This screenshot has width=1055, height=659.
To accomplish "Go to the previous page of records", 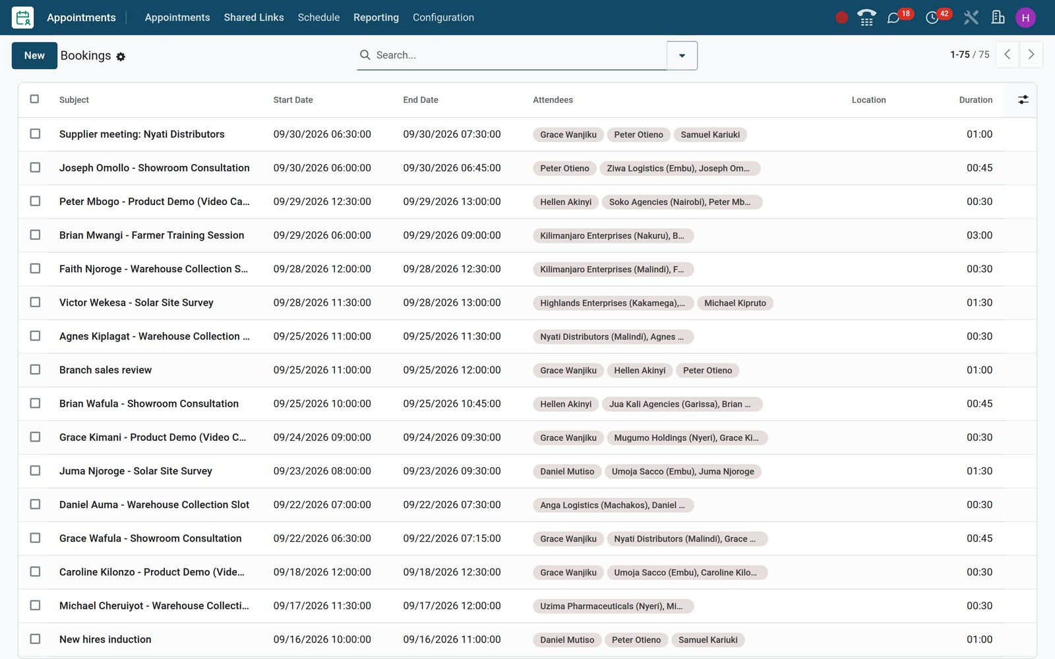I will coord(1007,55).
